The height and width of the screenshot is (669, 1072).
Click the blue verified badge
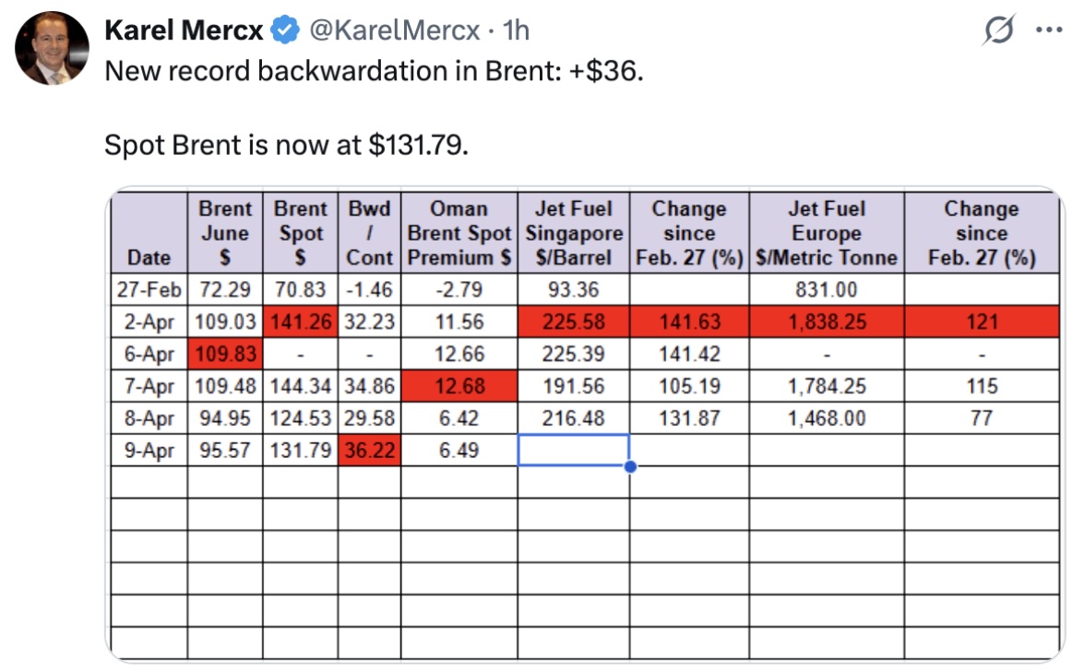284,30
